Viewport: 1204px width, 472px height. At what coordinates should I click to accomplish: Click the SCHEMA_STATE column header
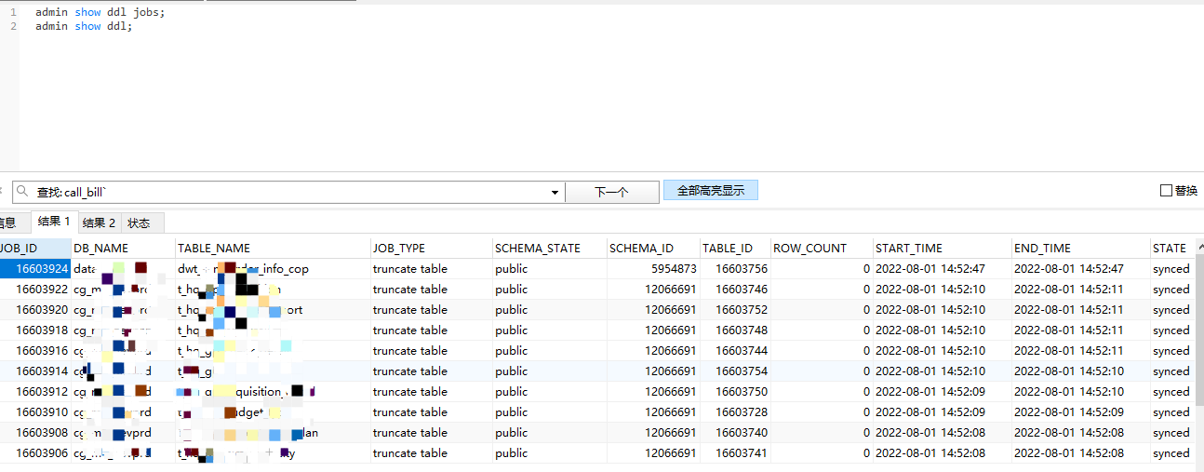537,249
